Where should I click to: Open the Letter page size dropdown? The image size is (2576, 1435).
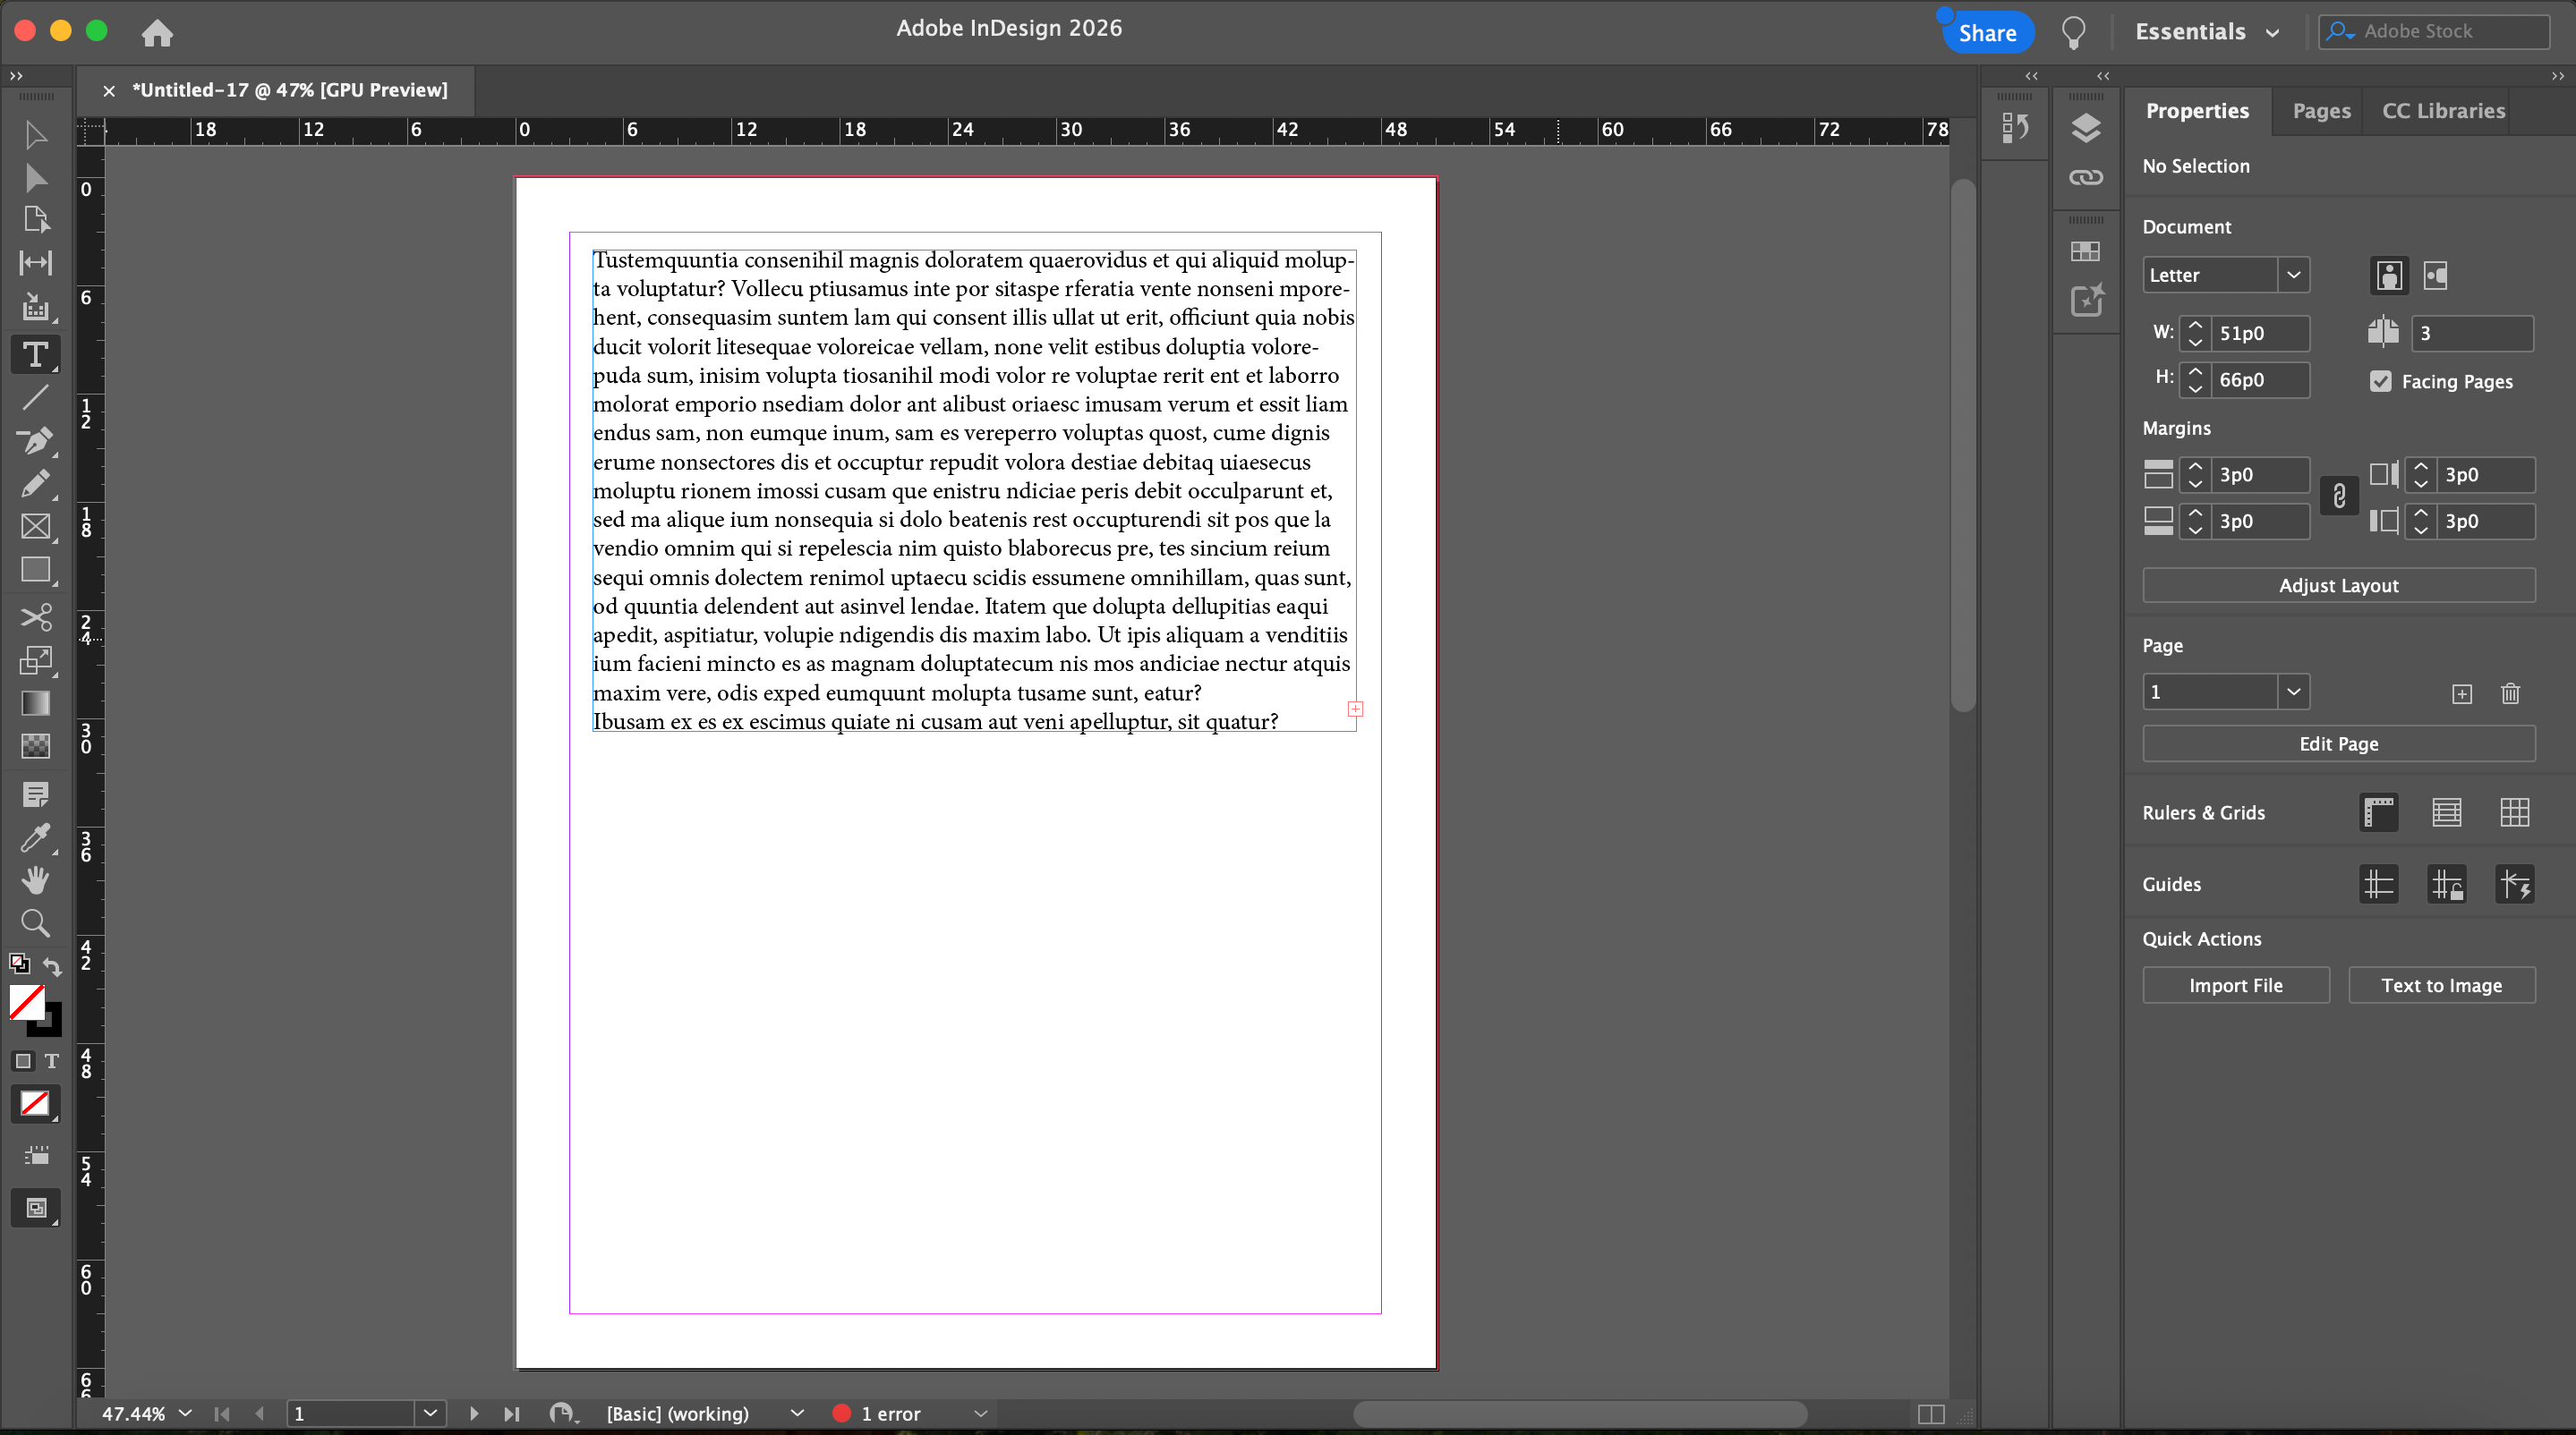2293,275
